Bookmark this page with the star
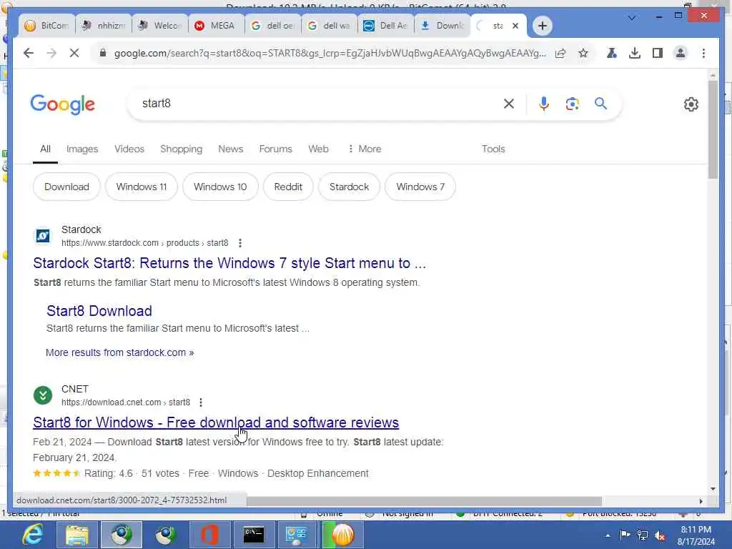This screenshot has height=549, width=732. [583, 53]
